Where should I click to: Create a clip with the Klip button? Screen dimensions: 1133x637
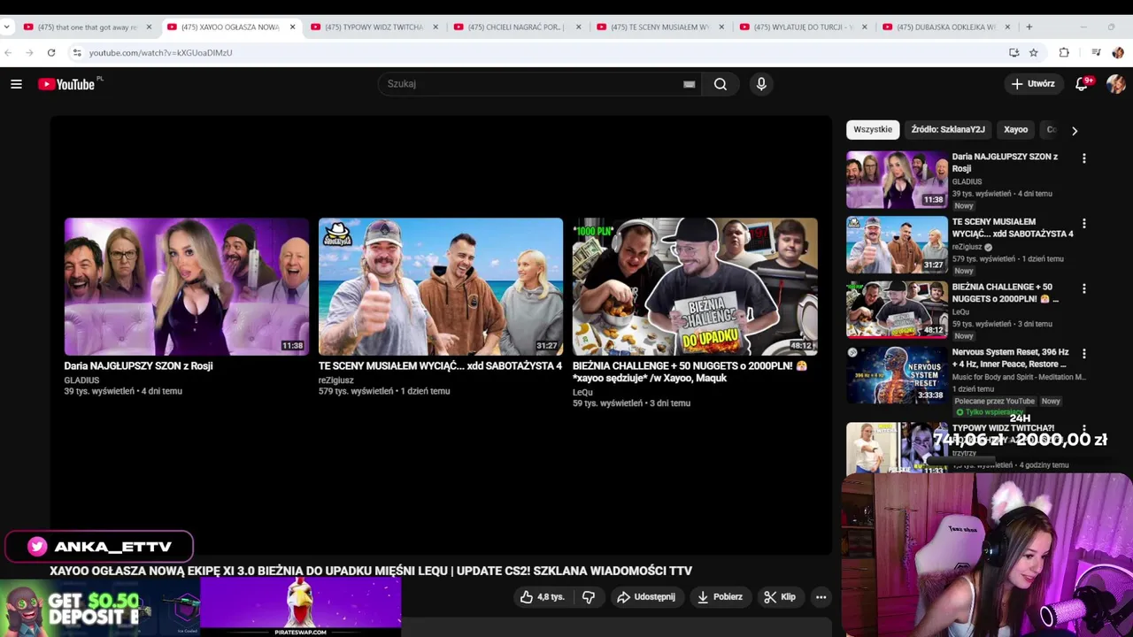pos(780,597)
